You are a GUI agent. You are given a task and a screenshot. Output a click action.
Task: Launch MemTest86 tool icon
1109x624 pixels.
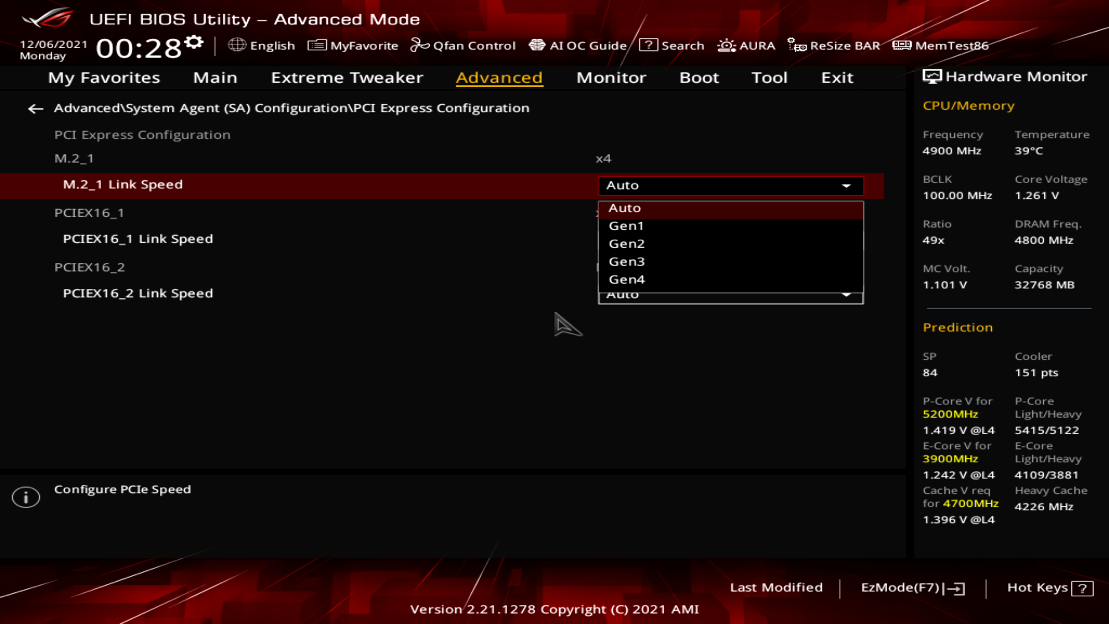click(902, 45)
